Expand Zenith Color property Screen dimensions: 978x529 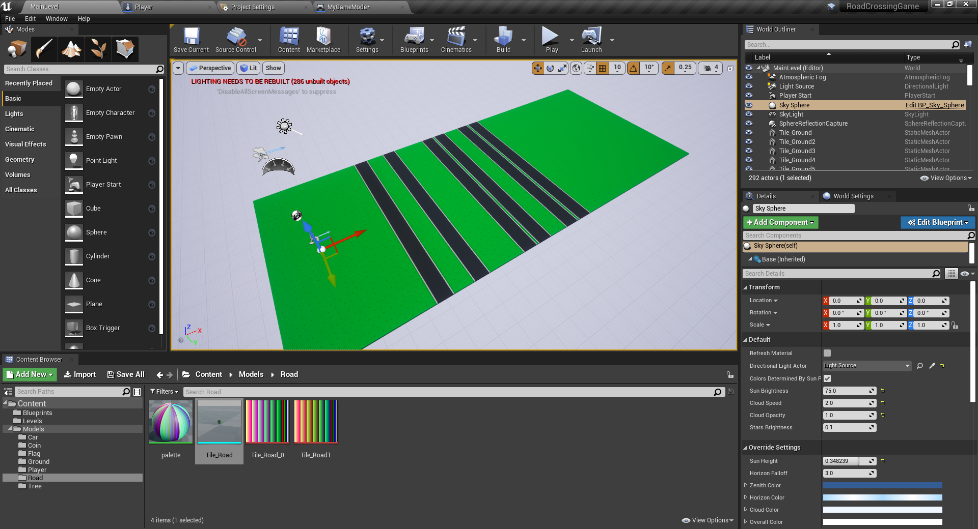[745, 485]
